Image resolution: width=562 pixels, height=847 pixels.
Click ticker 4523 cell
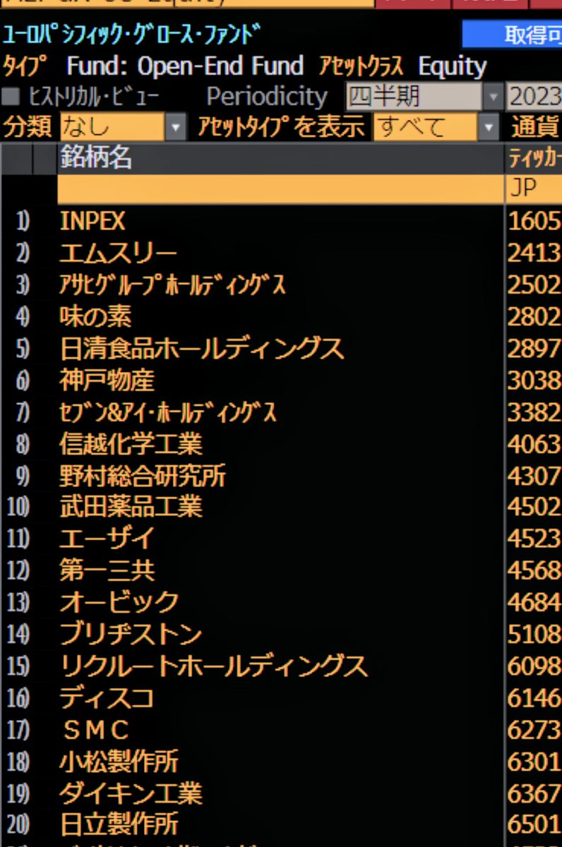[534, 539]
